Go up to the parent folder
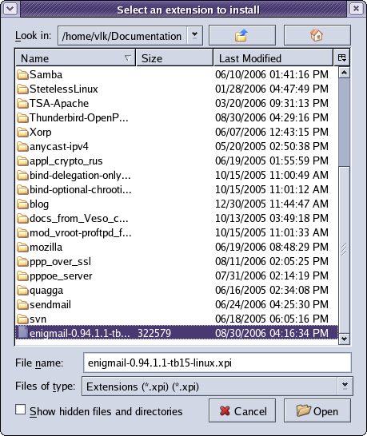This screenshot has height=436, width=367. click(x=242, y=35)
